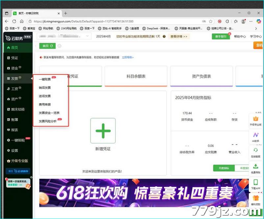Close the lottery promo card
This screenshot has height=219, width=264.
(31, 177)
